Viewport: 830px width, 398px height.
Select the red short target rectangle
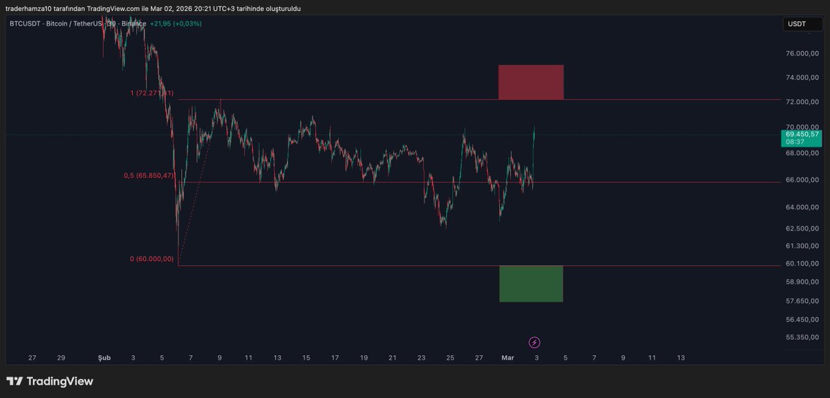531,82
